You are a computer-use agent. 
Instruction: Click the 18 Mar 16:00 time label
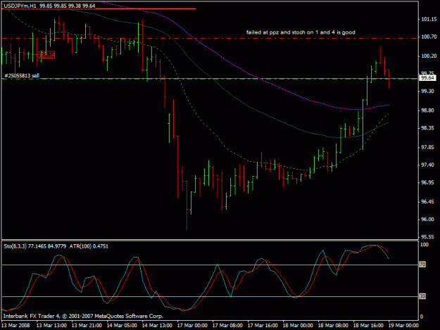click(368, 326)
